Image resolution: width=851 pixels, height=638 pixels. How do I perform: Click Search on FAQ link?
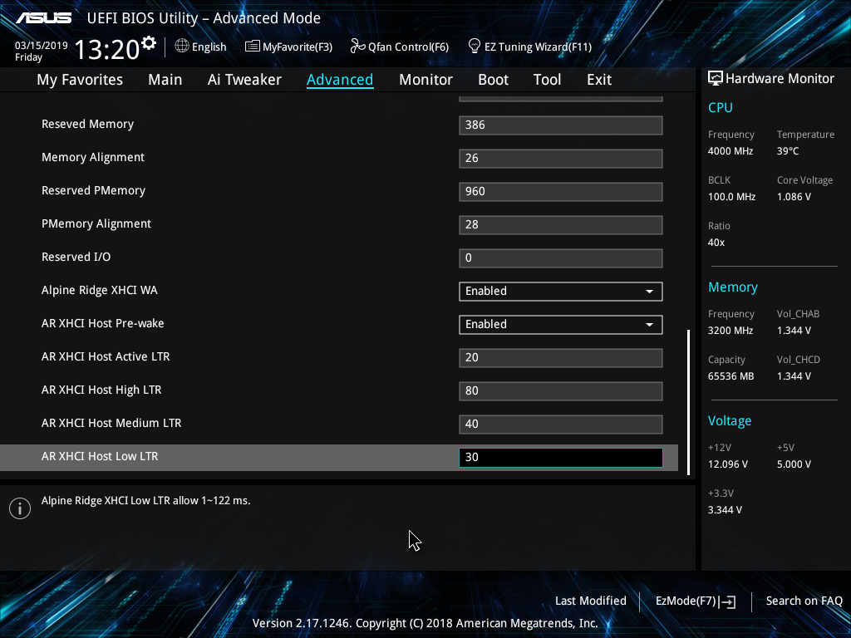(804, 601)
